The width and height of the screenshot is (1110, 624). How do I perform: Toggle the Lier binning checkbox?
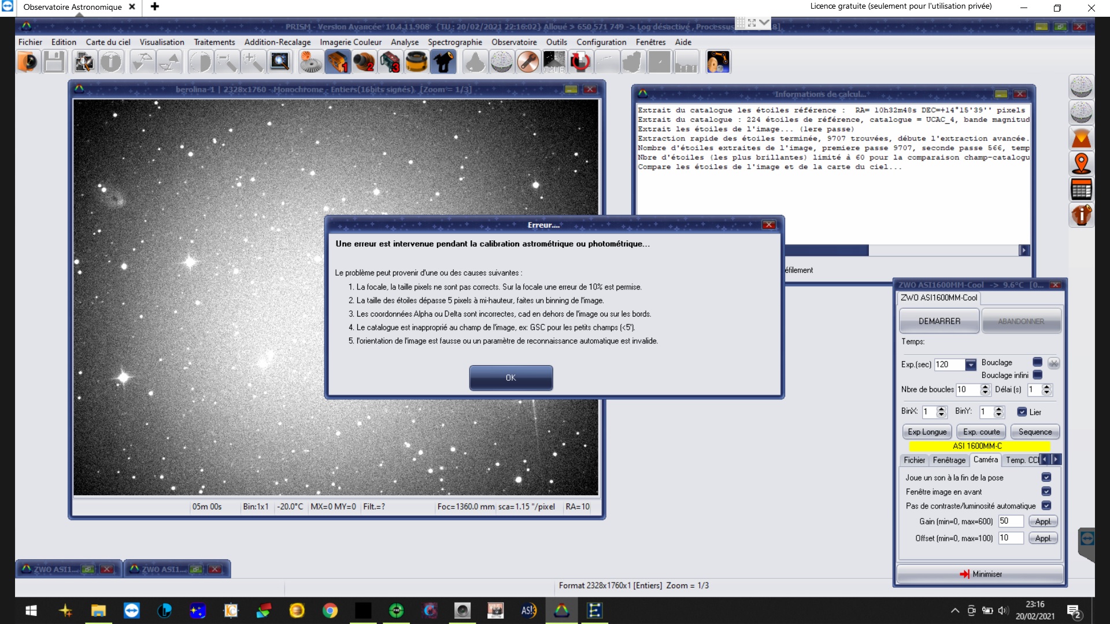coord(1022,412)
